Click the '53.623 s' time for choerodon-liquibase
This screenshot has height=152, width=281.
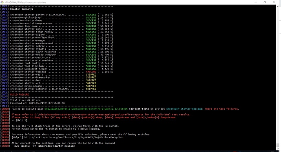(x=106, y=26)
